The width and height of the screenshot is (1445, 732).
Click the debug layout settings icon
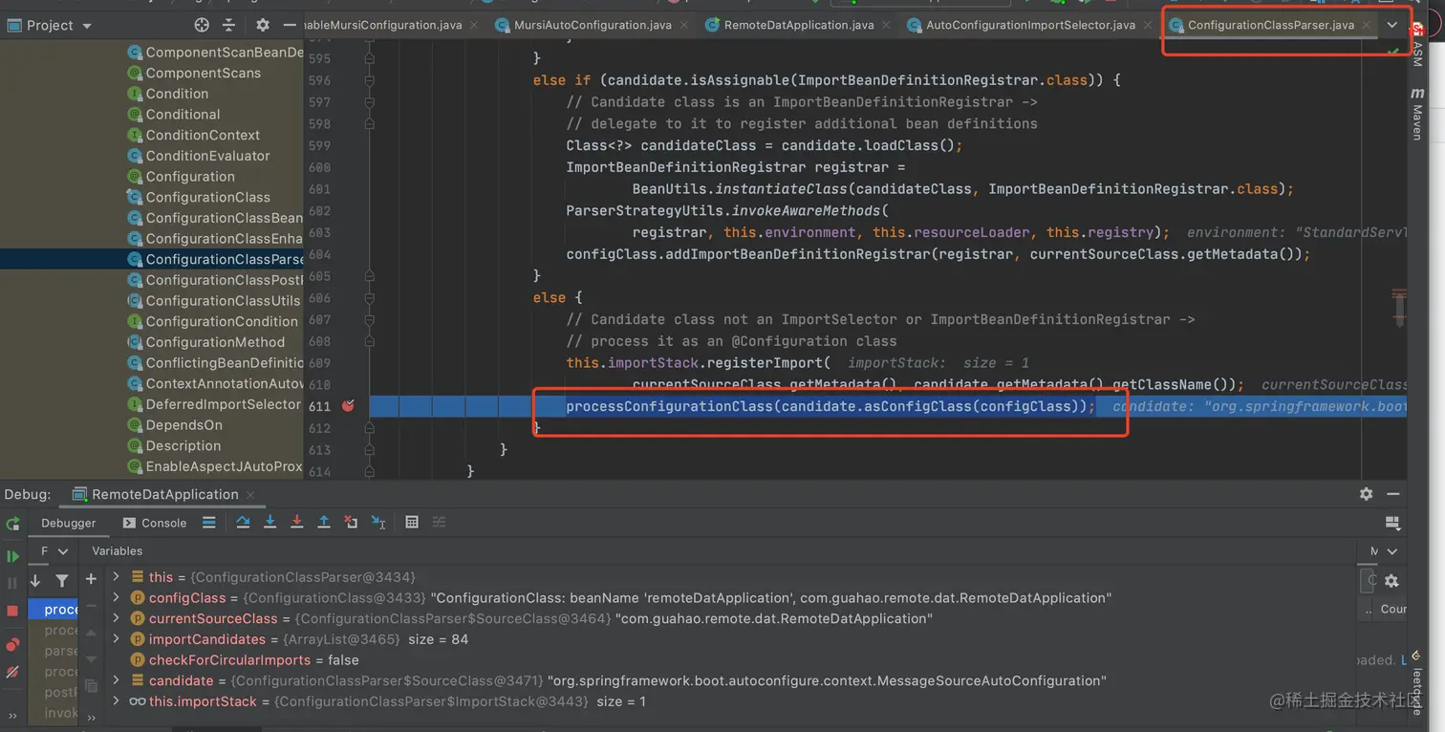click(x=1392, y=523)
